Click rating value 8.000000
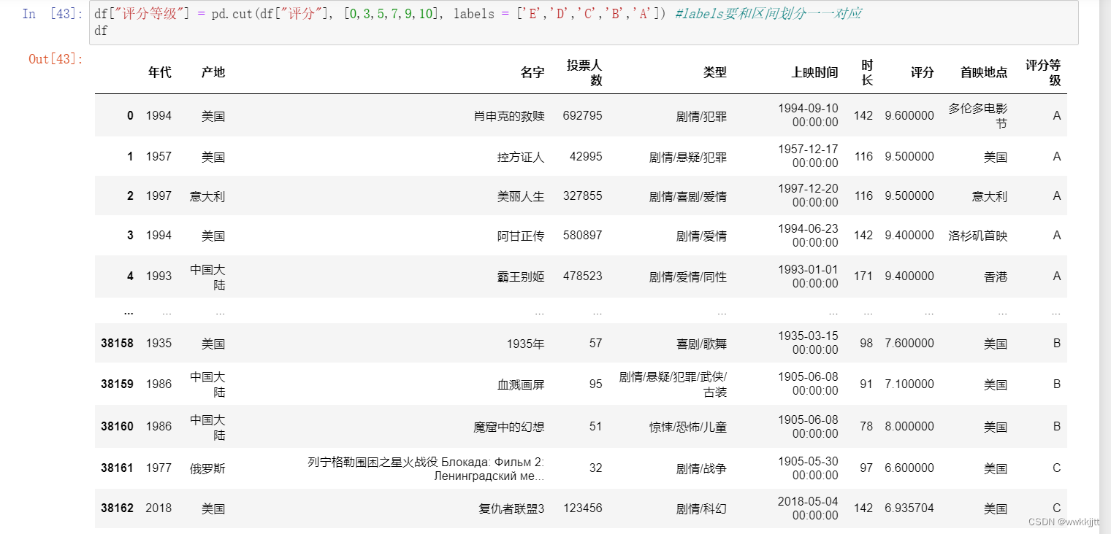1111x534 pixels. pos(909,426)
